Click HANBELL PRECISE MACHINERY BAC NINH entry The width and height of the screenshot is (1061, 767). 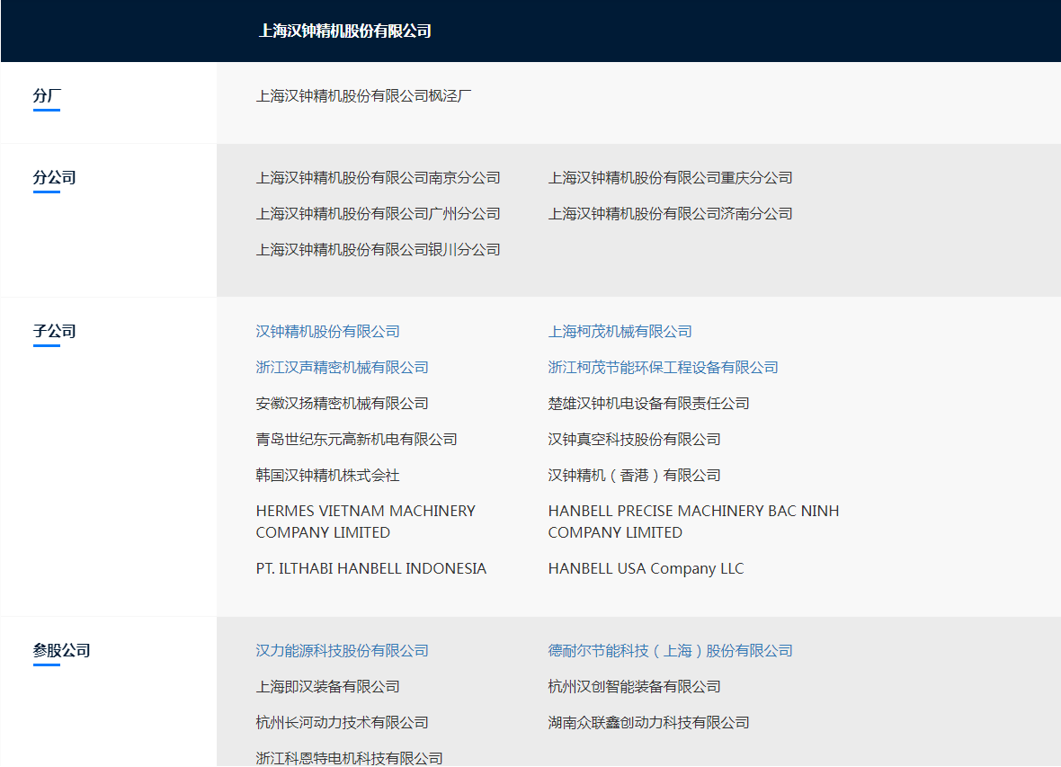(693, 522)
